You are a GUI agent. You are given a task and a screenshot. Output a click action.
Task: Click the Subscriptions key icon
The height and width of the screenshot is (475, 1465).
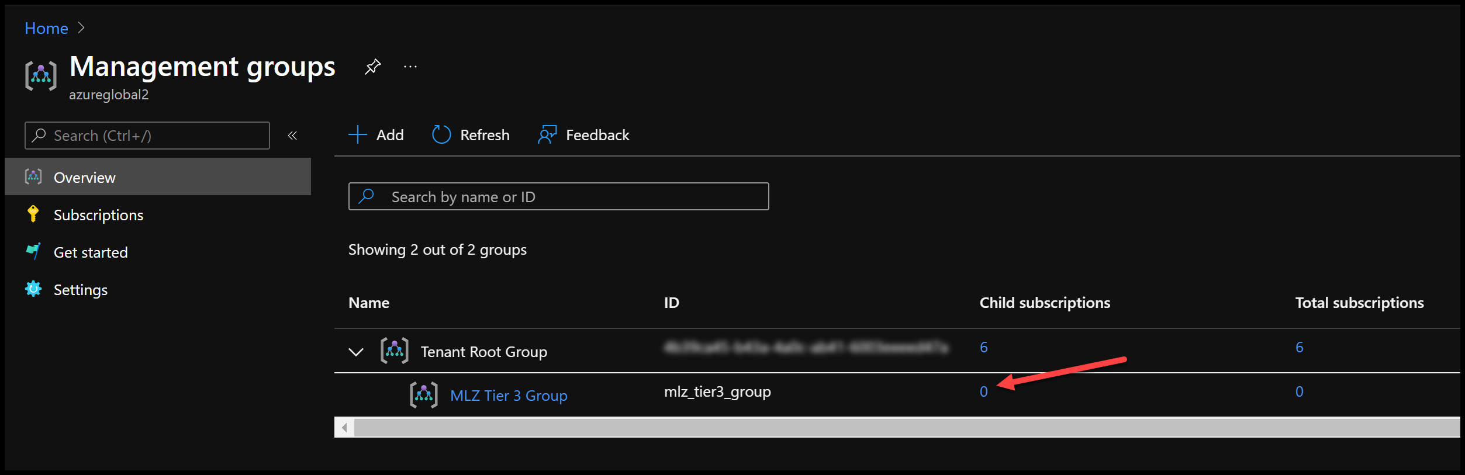[x=33, y=214]
